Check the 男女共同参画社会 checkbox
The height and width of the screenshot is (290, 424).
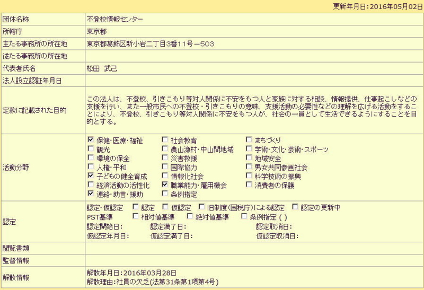(x=249, y=166)
